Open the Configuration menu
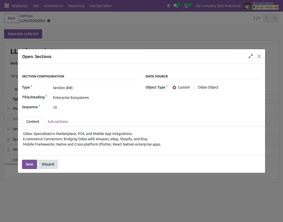This screenshot has width=283, height=222. [x=100, y=6]
